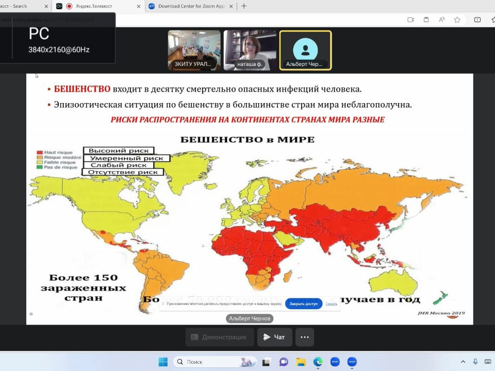Open a new browser tab with plus
The width and height of the screenshot is (495, 371).
point(244,6)
